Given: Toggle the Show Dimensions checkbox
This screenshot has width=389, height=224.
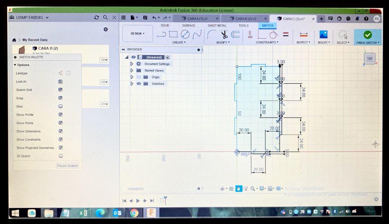Looking at the screenshot, I should 60,131.
